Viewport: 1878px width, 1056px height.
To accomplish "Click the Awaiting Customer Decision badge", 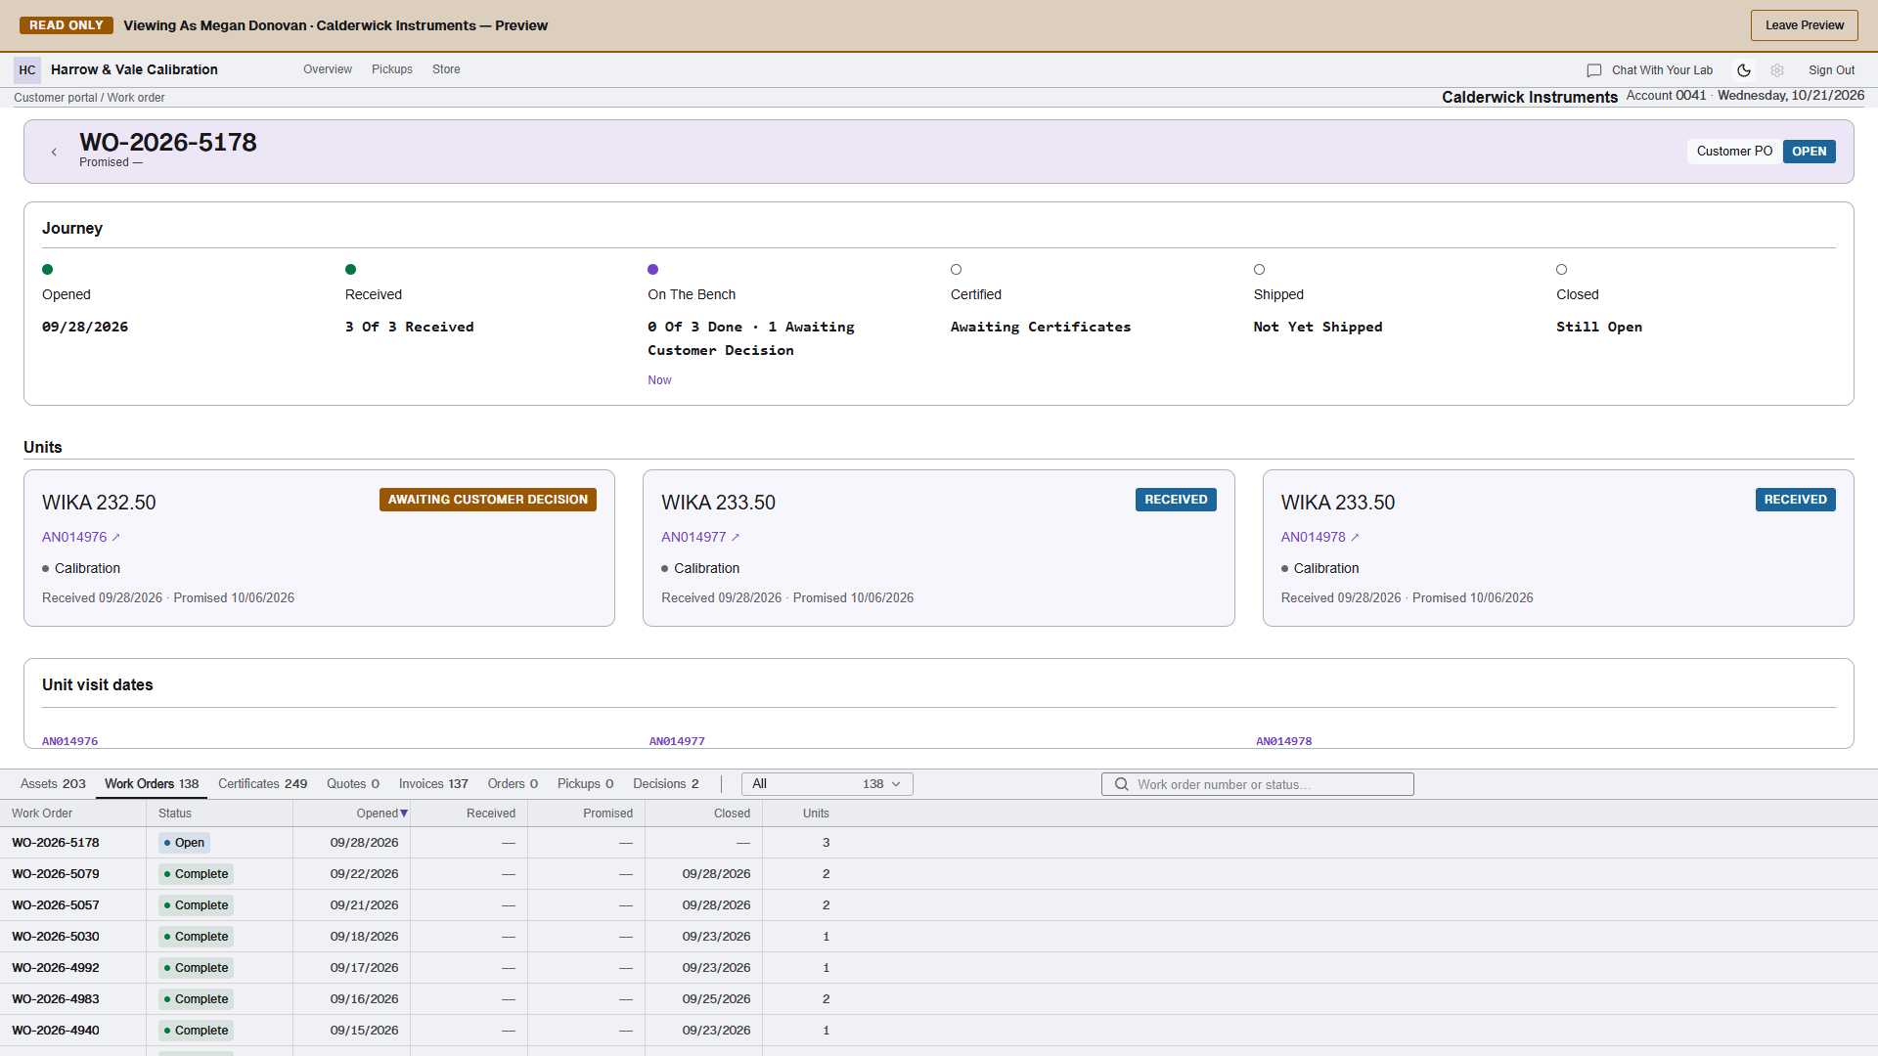I will 488,500.
